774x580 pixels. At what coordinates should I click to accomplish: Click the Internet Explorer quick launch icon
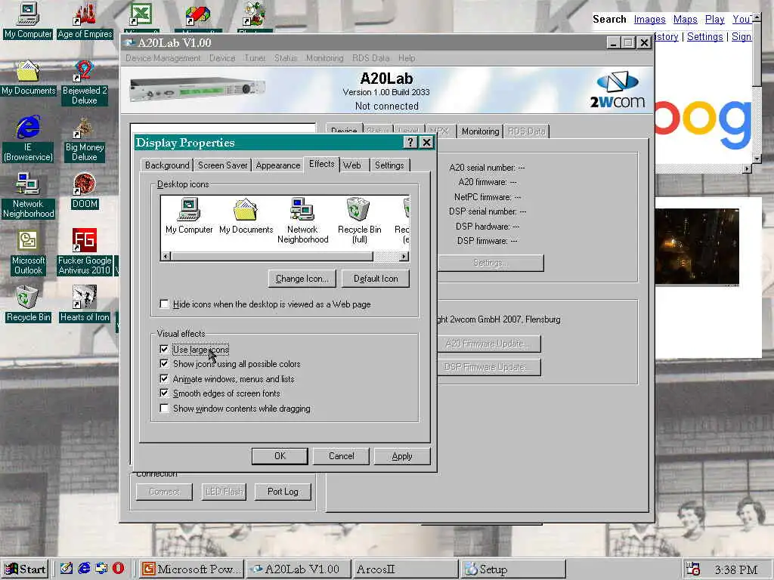[x=85, y=568]
